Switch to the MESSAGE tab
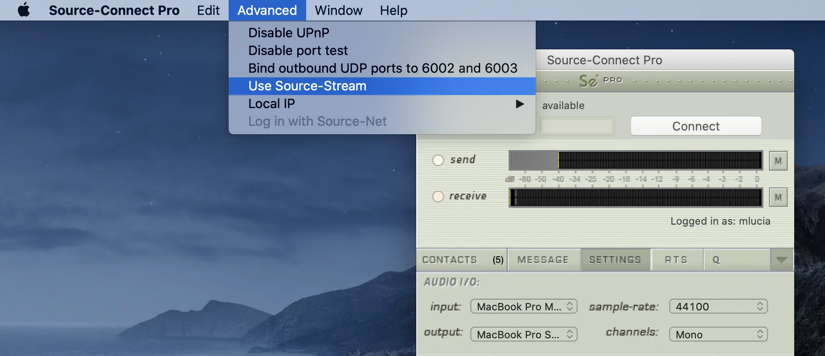The image size is (825, 356). pyautogui.click(x=544, y=260)
